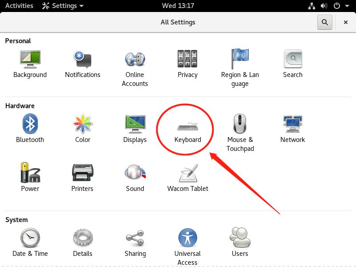The image size is (356, 267).
Task: Open the Users settings panel
Action: pos(240,242)
